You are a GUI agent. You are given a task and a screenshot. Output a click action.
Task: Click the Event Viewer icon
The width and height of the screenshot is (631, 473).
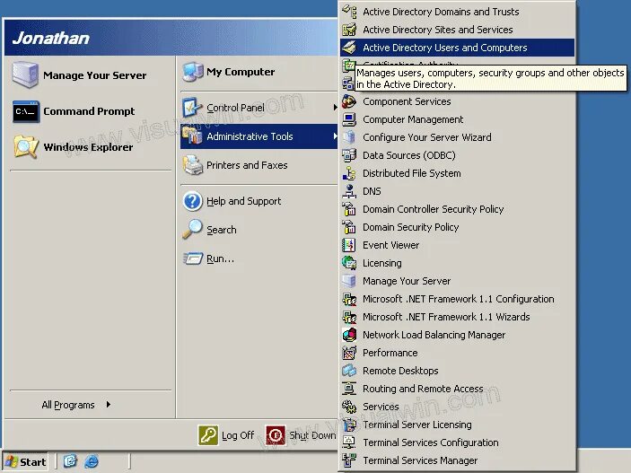[349, 245]
